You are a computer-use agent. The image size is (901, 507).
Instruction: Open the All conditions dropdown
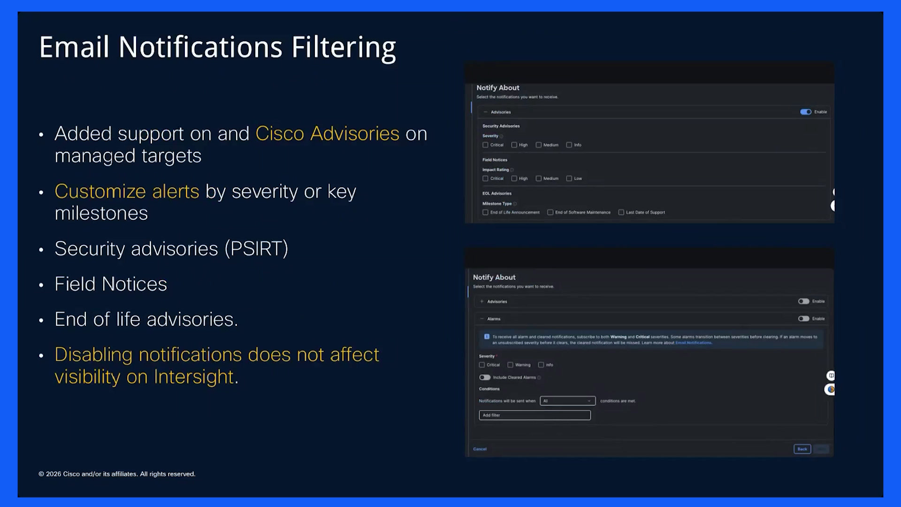coord(568,401)
